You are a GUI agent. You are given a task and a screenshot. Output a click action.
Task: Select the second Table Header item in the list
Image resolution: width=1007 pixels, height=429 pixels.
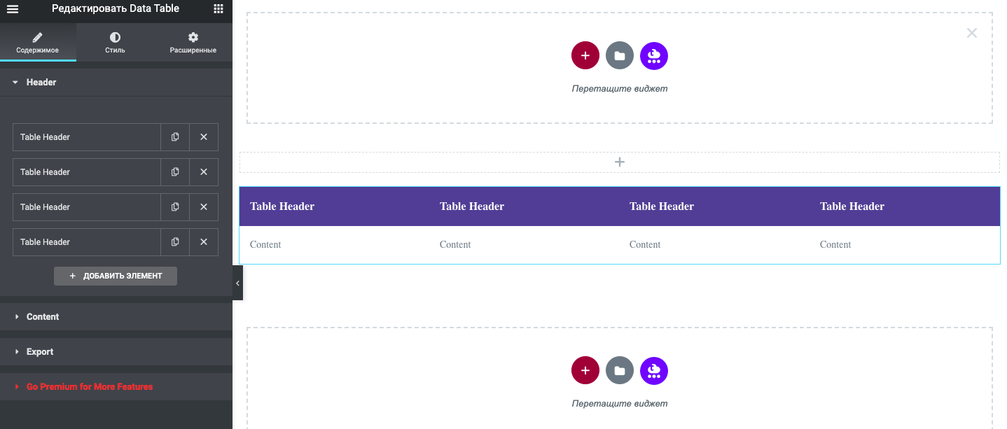pos(87,172)
